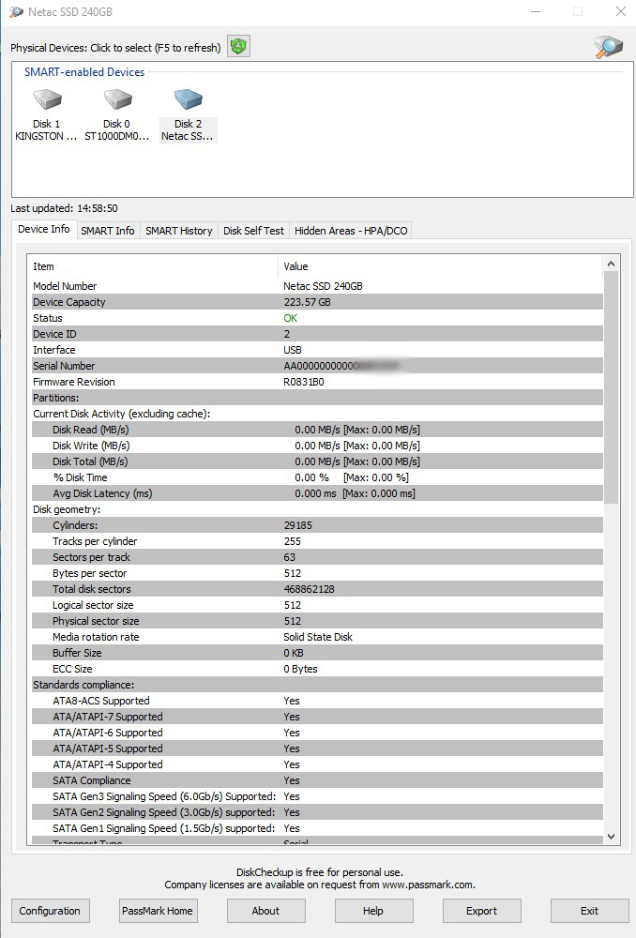Click total sectors value 468862128
Screen dimensions: 636x938
click(x=310, y=589)
